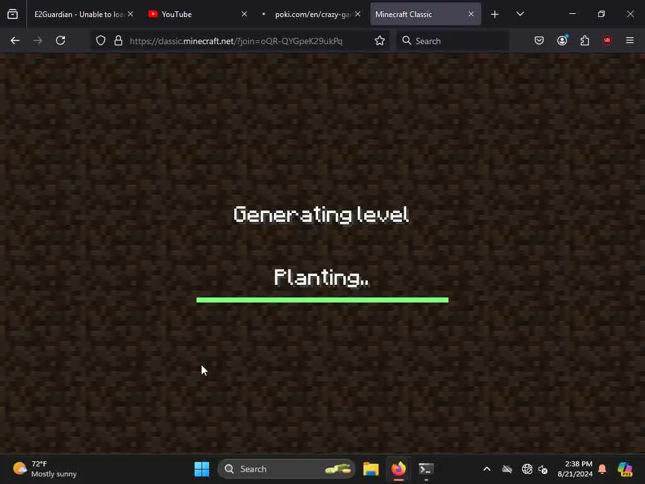
Task: Open the Firefox application menu
Action: [x=630, y=40]
